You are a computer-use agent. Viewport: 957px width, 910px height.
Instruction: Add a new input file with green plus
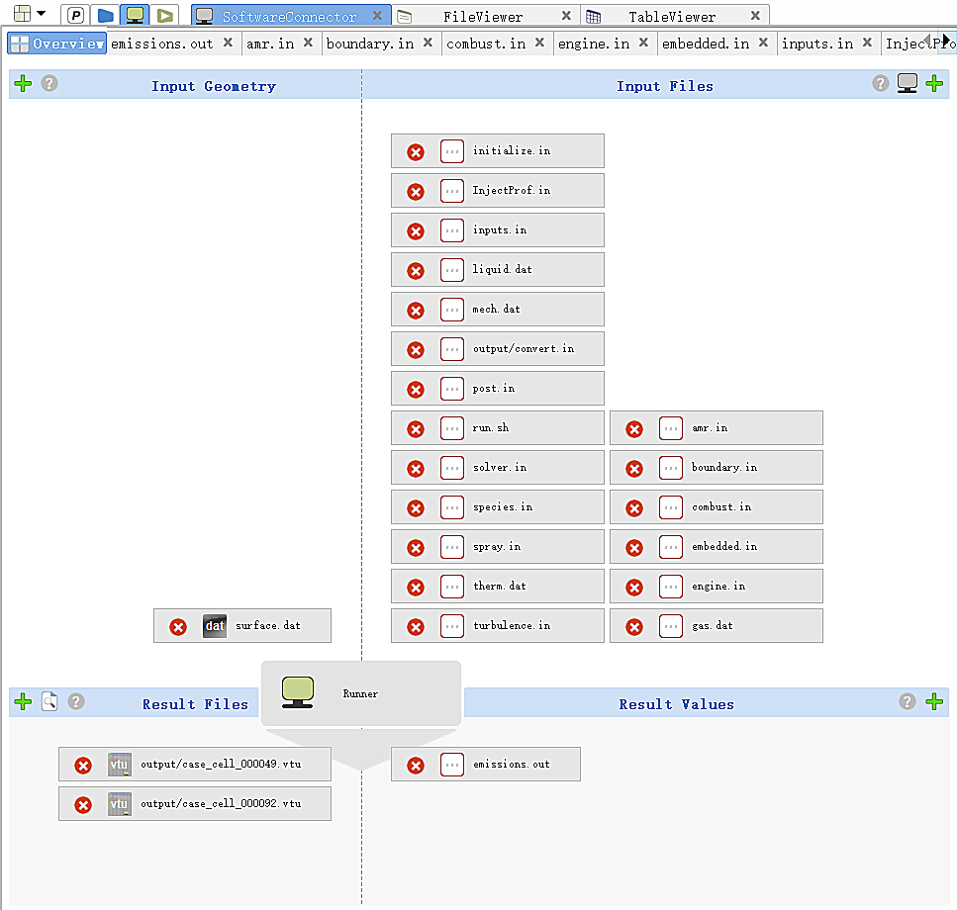933,84
